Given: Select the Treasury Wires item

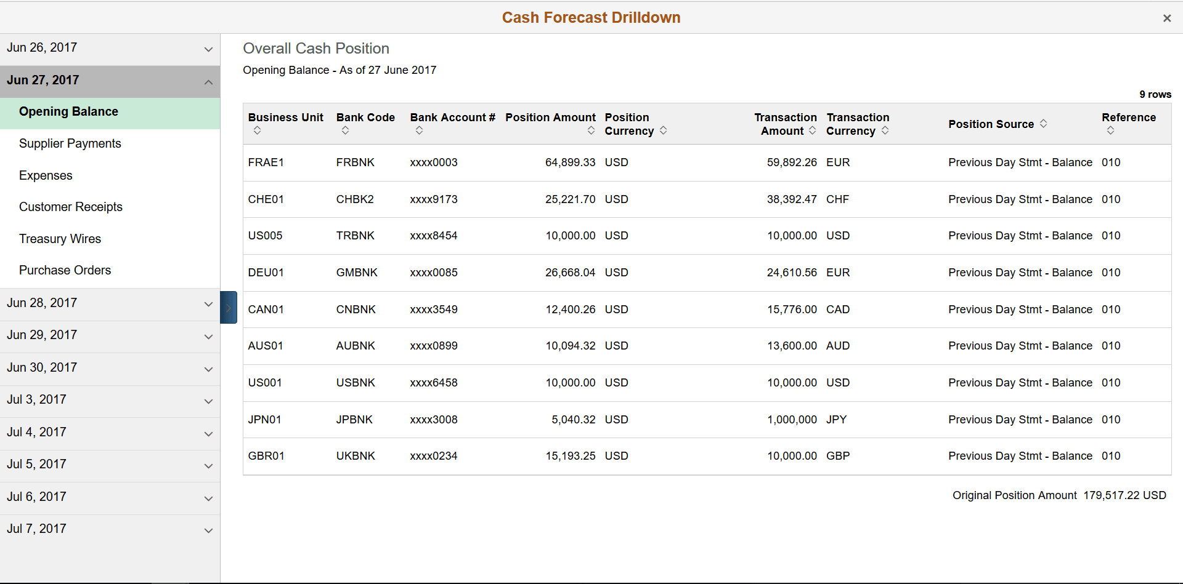Looking at the screenshot, I should click(60, 239).
